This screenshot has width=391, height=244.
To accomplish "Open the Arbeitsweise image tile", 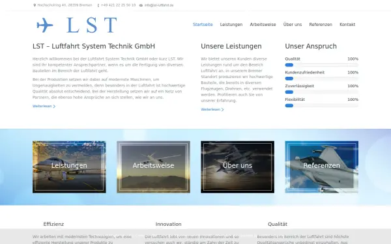I will pos(153,167).
